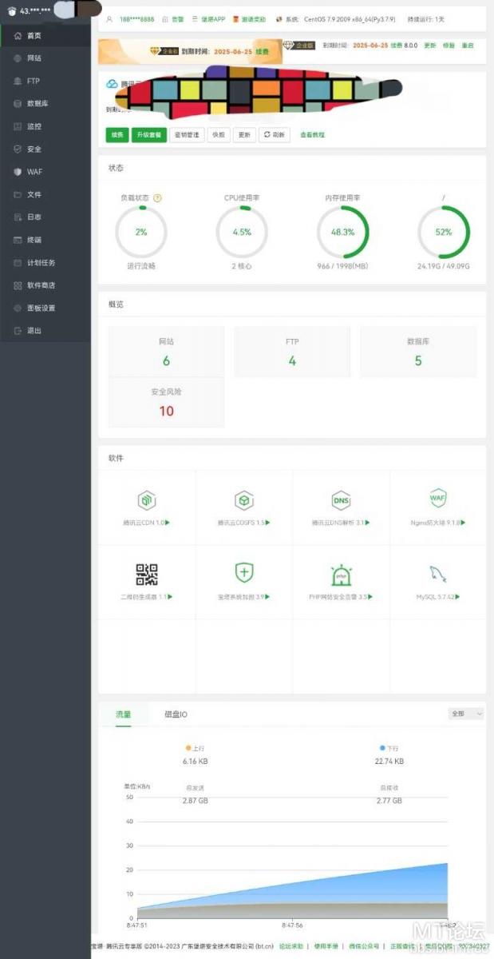
Task: Open the 数据库 database sidebar item
Action: coord(45,103)
